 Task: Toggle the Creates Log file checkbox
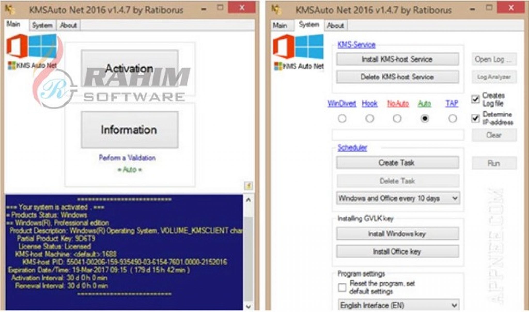(x=475, y=99)
